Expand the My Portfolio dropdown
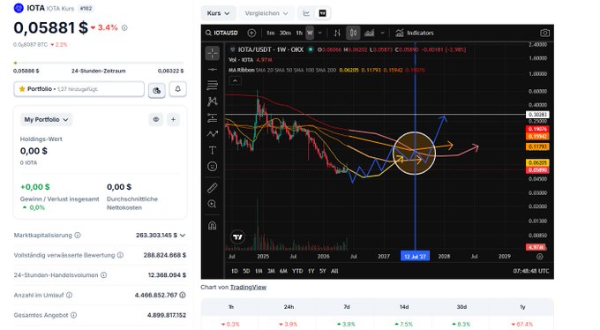 click(46, 119)
